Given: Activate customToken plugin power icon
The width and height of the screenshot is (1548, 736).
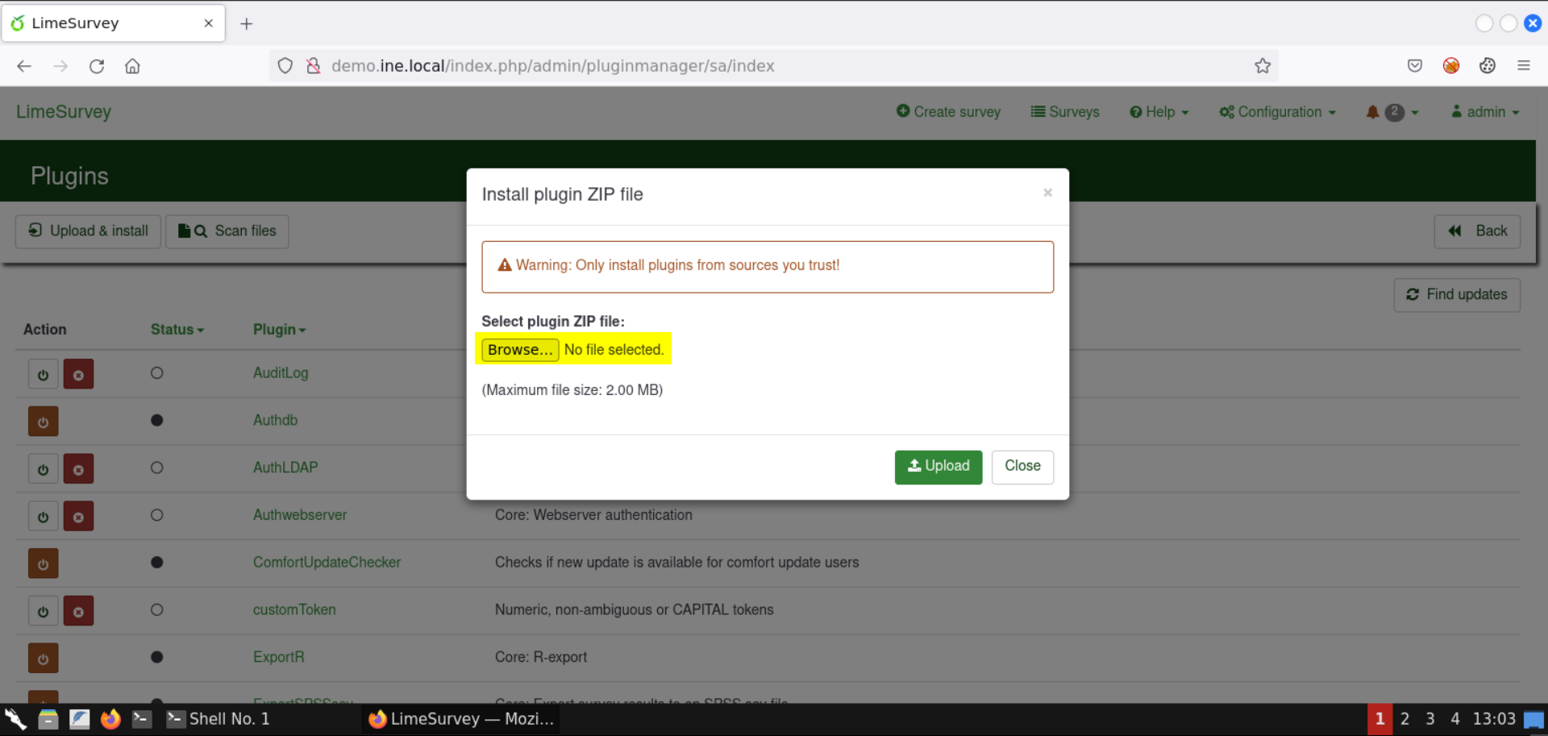Looking at the screenshot, I should 44,611.
